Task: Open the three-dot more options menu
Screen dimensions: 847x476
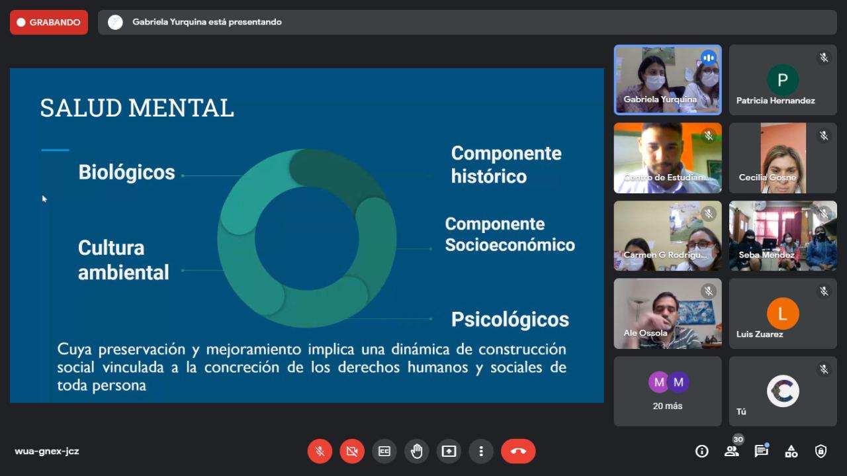Action: click(481, 452)
